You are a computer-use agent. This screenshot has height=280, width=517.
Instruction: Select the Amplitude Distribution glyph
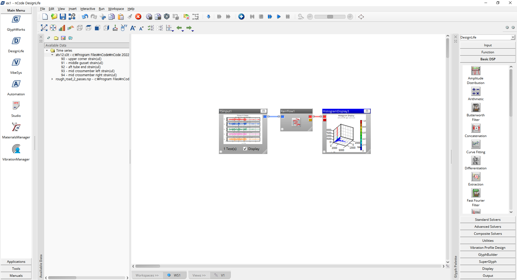(x=476, y=71)
